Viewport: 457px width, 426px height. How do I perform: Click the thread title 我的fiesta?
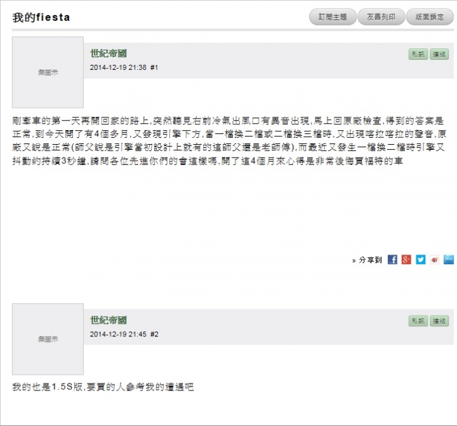(41, 17)
